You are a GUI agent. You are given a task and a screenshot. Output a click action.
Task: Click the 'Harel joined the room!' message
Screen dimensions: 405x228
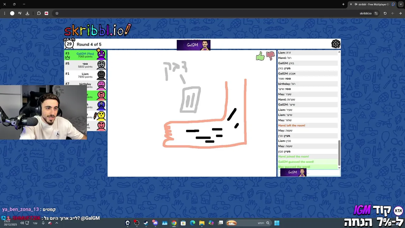tap(294, 156)
